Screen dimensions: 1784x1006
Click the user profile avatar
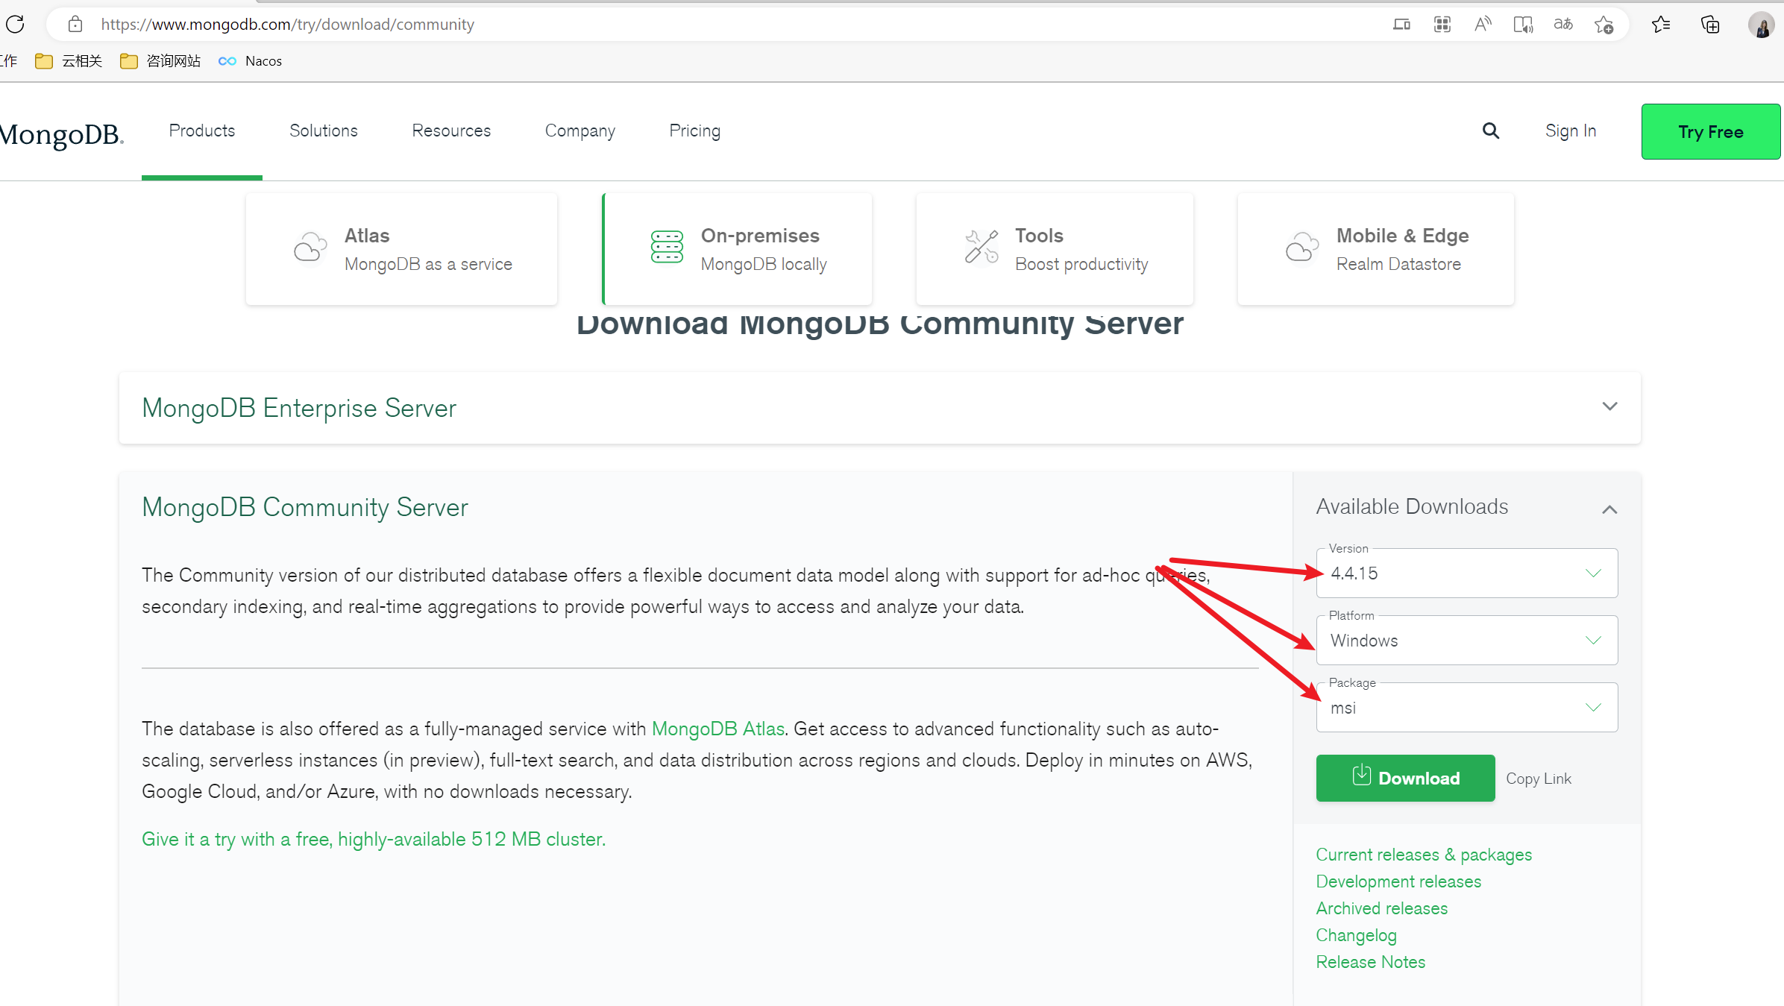pos(1761,25)
